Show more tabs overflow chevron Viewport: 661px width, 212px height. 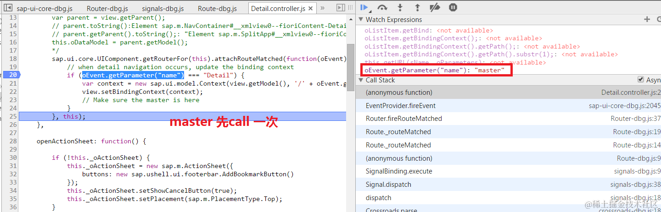point(322,8)
